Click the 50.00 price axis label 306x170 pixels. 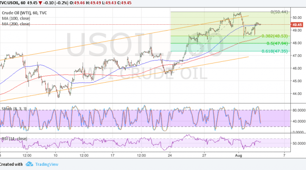[297, 17]
